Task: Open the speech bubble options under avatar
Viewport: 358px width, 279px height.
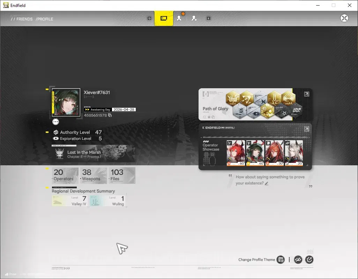Action: click(x=55, y=122)
